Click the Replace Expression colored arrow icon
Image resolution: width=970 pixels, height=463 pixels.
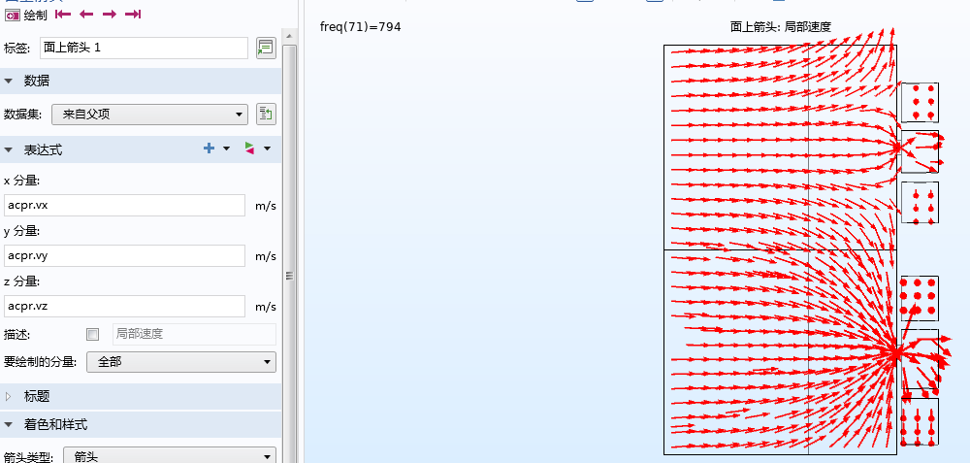pyautogui.click(x=250, y=149)
